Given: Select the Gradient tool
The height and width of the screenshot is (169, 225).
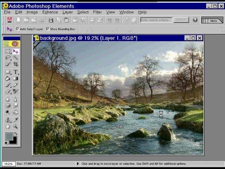Looking at the screenshot, I should [15, 78].
